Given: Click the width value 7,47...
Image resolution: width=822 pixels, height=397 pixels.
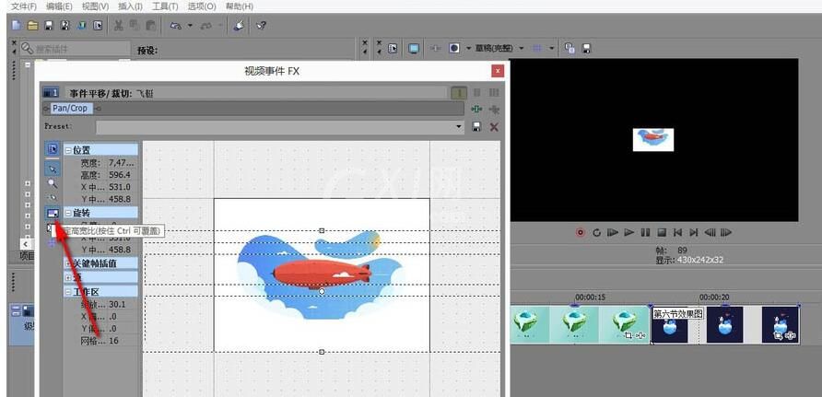Looking at the screenshot, I should (121, 162).
